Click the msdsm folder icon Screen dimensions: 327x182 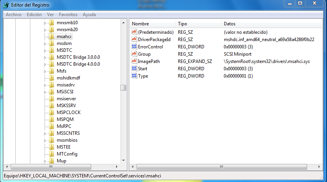tap(52, 43)
